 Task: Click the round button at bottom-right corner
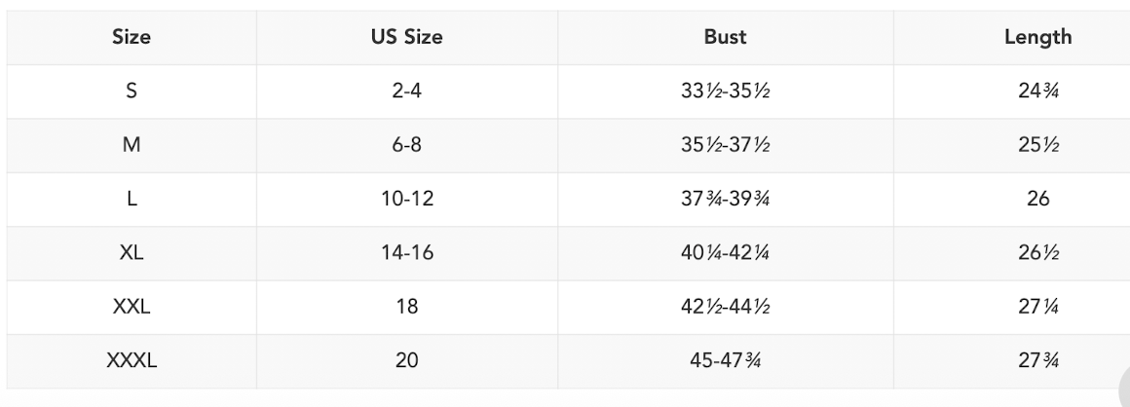point(1123,388)
